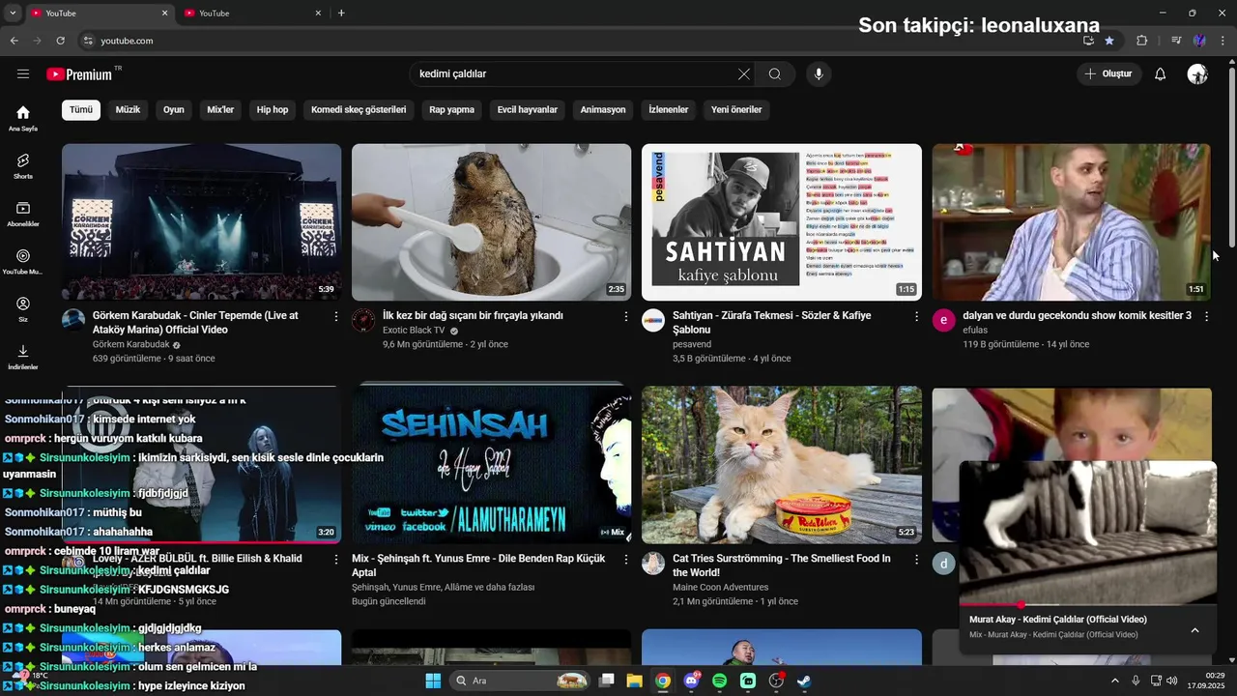Go to Ana Sayfa in the sidebar

pyautogui.click(x=23, y=118)
